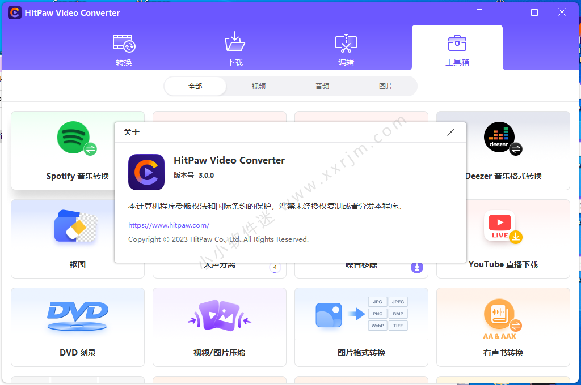The image size is (581, 385).
Task: Filter toolbox by 视频 (Video)
Action: [259, 87]
